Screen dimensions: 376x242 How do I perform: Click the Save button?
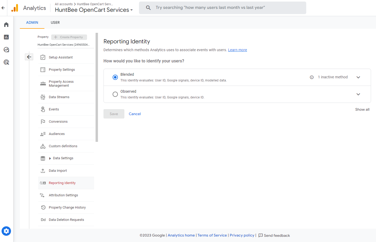tap(114, 114)
